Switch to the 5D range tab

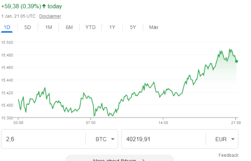[28, 27]
